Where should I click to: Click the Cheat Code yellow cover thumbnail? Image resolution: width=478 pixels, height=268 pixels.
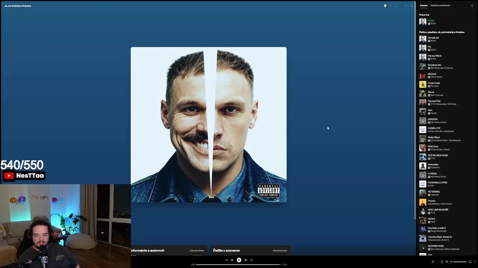tap(423, 84)
